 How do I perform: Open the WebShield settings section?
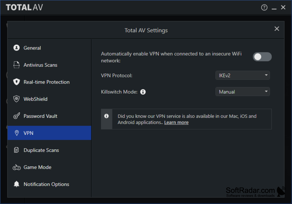pyautogui.click(x=49, y=99)
